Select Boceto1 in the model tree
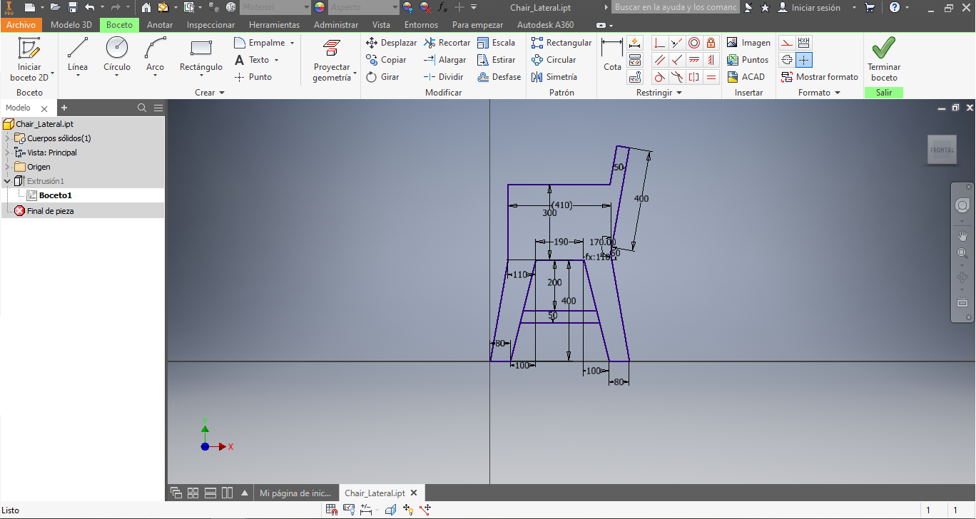The image size is (976, 519). 56,195
